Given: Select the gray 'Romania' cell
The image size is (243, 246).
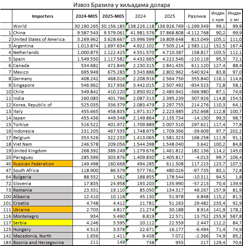Looking at the screenshot, I should pos(42,190).
